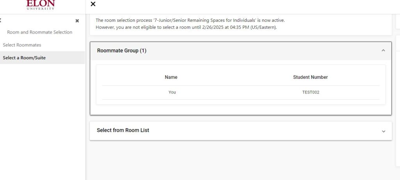400x180 pixels.
Task: Select the You row name cell
Action: [172, 92]
